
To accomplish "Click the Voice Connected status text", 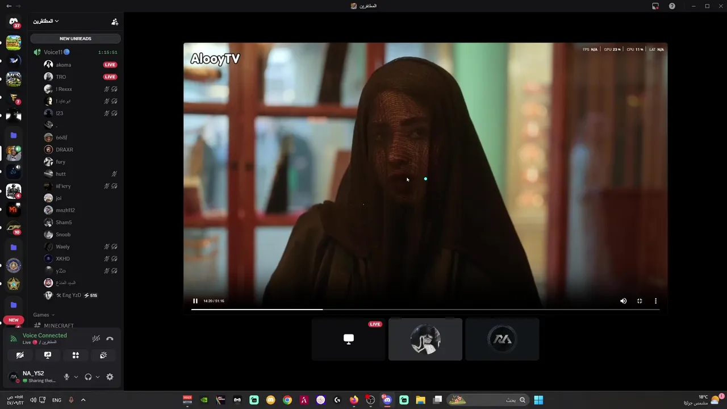I will [45, 335].
